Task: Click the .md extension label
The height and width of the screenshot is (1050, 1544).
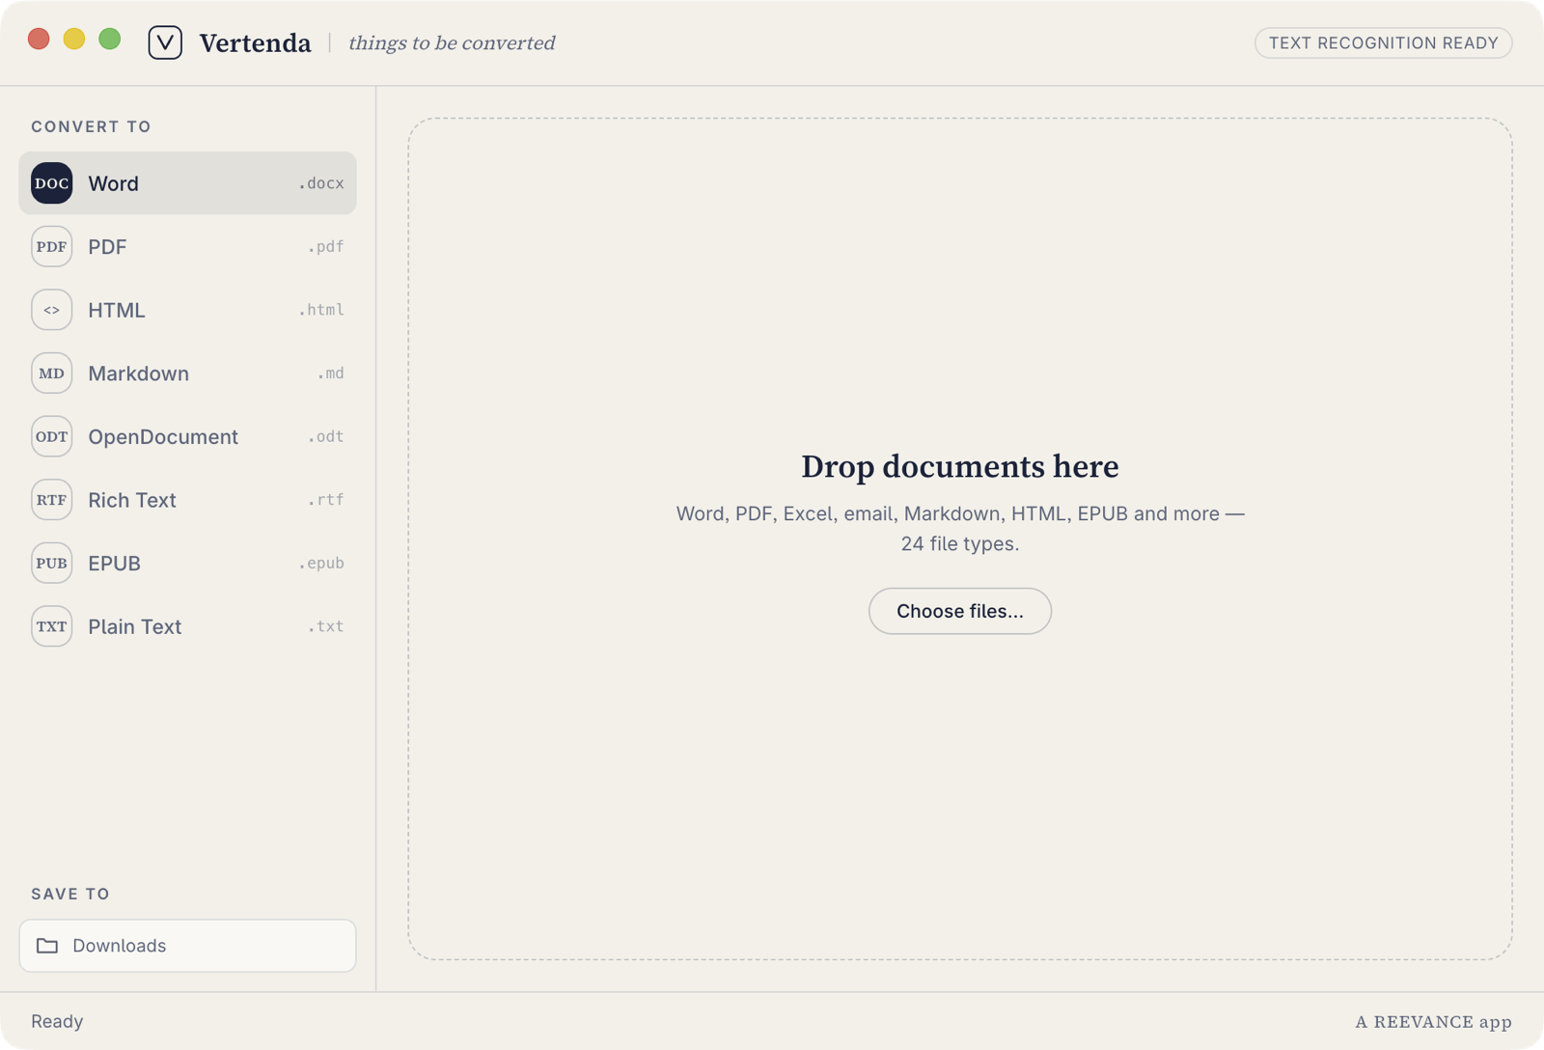Action: point(331,373)
